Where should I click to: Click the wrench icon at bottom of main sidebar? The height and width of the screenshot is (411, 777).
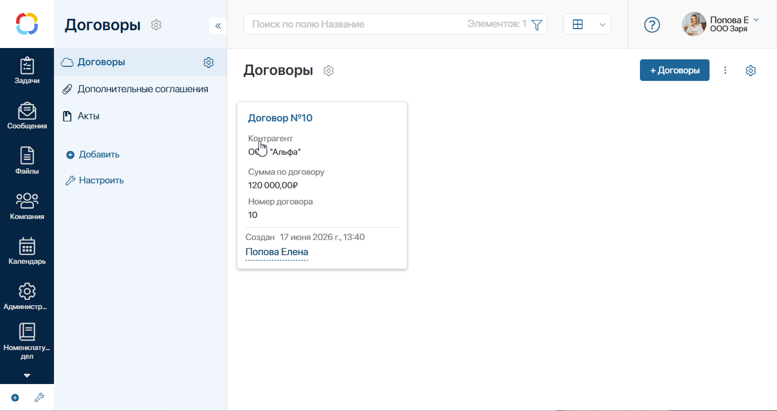(x=39, y=398)
